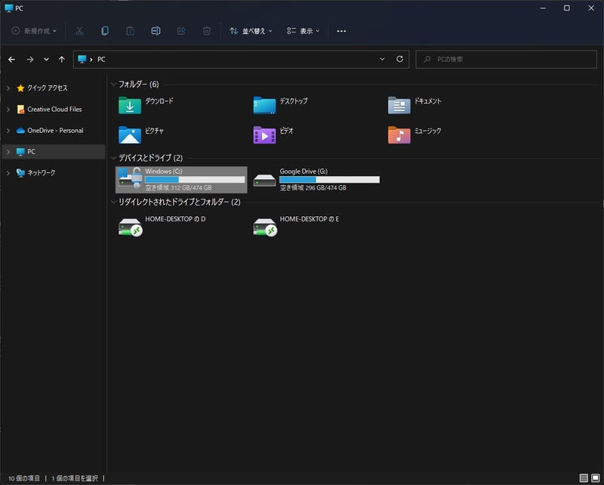This screenshot has height=485, width=604.
Task: Click the Rename icon in toolbar
Action: 156,31
